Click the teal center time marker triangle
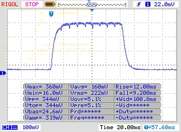181x132 pixels. [x=92, y=10]
